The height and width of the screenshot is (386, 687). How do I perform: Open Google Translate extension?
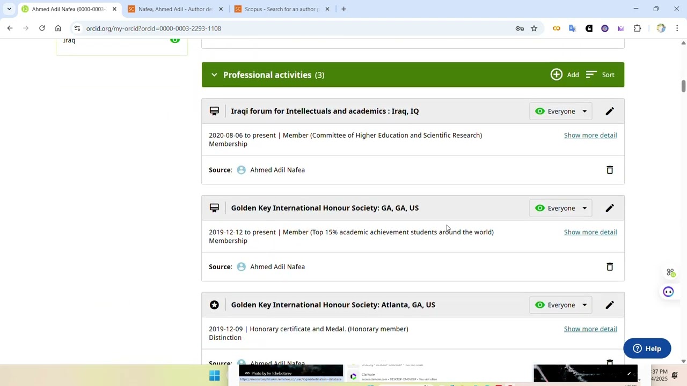tap(573, 28)
